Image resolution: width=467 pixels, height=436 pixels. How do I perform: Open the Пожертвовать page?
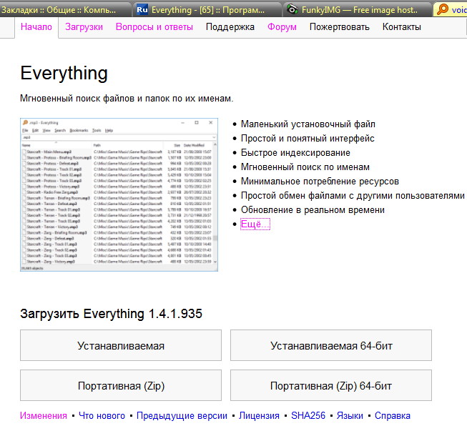pyautogui.click(x=340, y=26)
